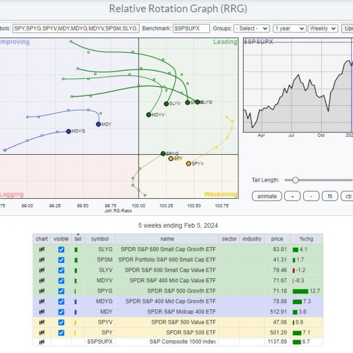
Task: Sort table by sector column
Action: 229,239
